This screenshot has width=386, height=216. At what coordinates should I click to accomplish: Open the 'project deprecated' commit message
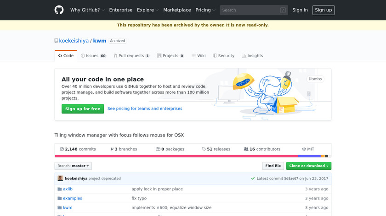105,178
